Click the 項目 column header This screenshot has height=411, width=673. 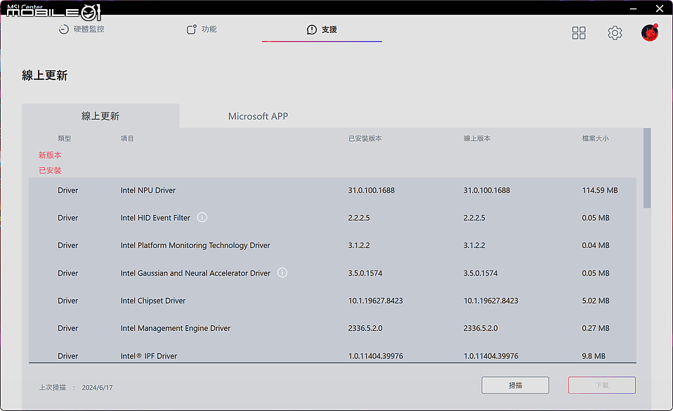[127, 138]
